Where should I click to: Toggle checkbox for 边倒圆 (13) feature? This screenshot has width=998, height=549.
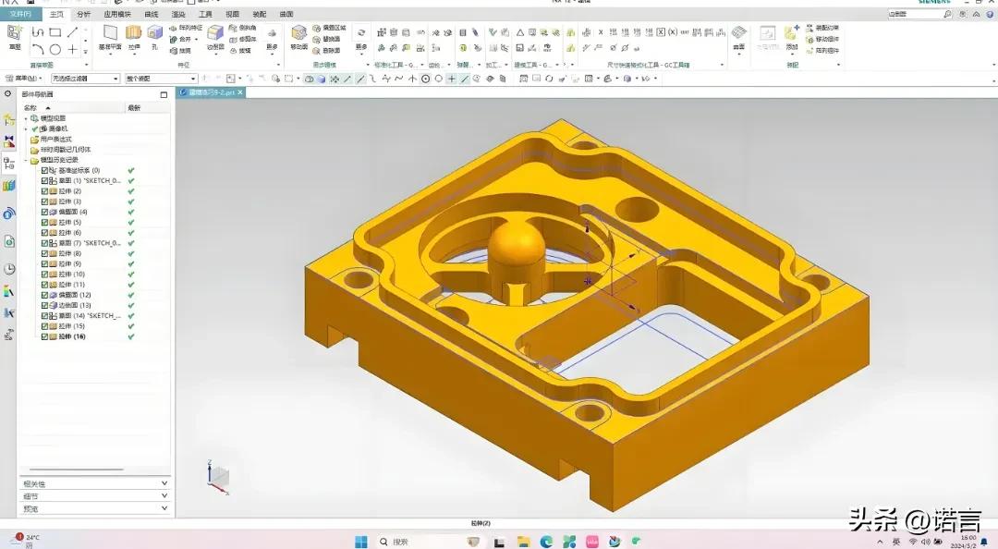pos(44,305)
